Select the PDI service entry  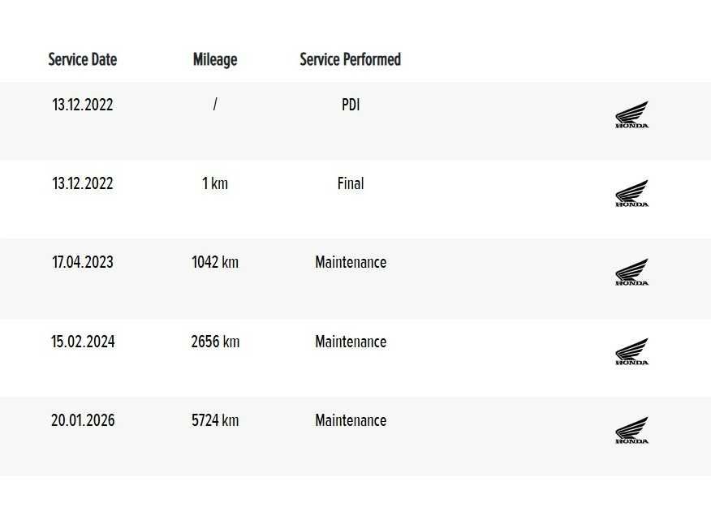tap(351, 105)
